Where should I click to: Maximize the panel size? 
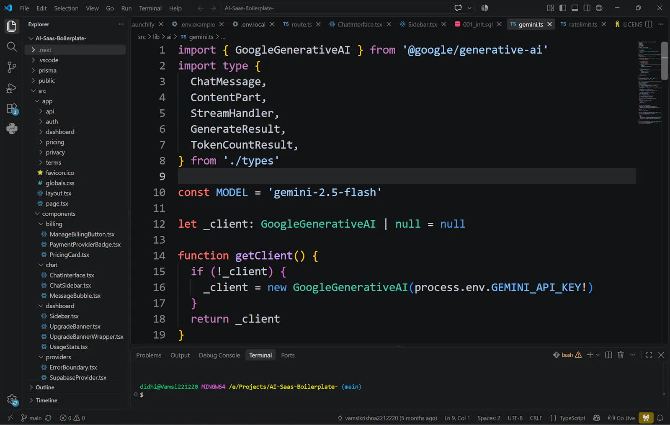click(x=649, y=355)
